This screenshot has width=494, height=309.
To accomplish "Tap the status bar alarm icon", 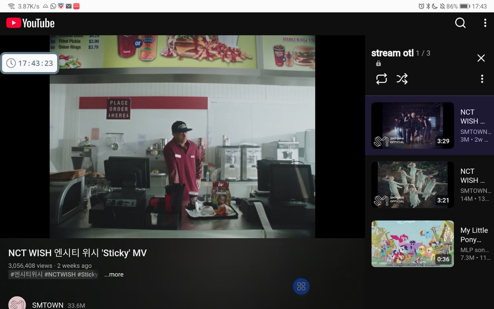I will pos(421,6).
